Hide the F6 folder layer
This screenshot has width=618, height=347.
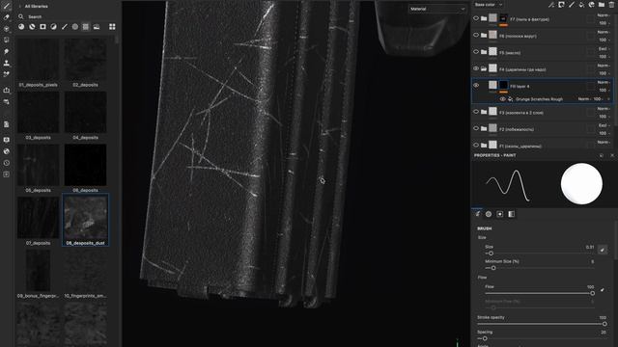click(476, 35)
